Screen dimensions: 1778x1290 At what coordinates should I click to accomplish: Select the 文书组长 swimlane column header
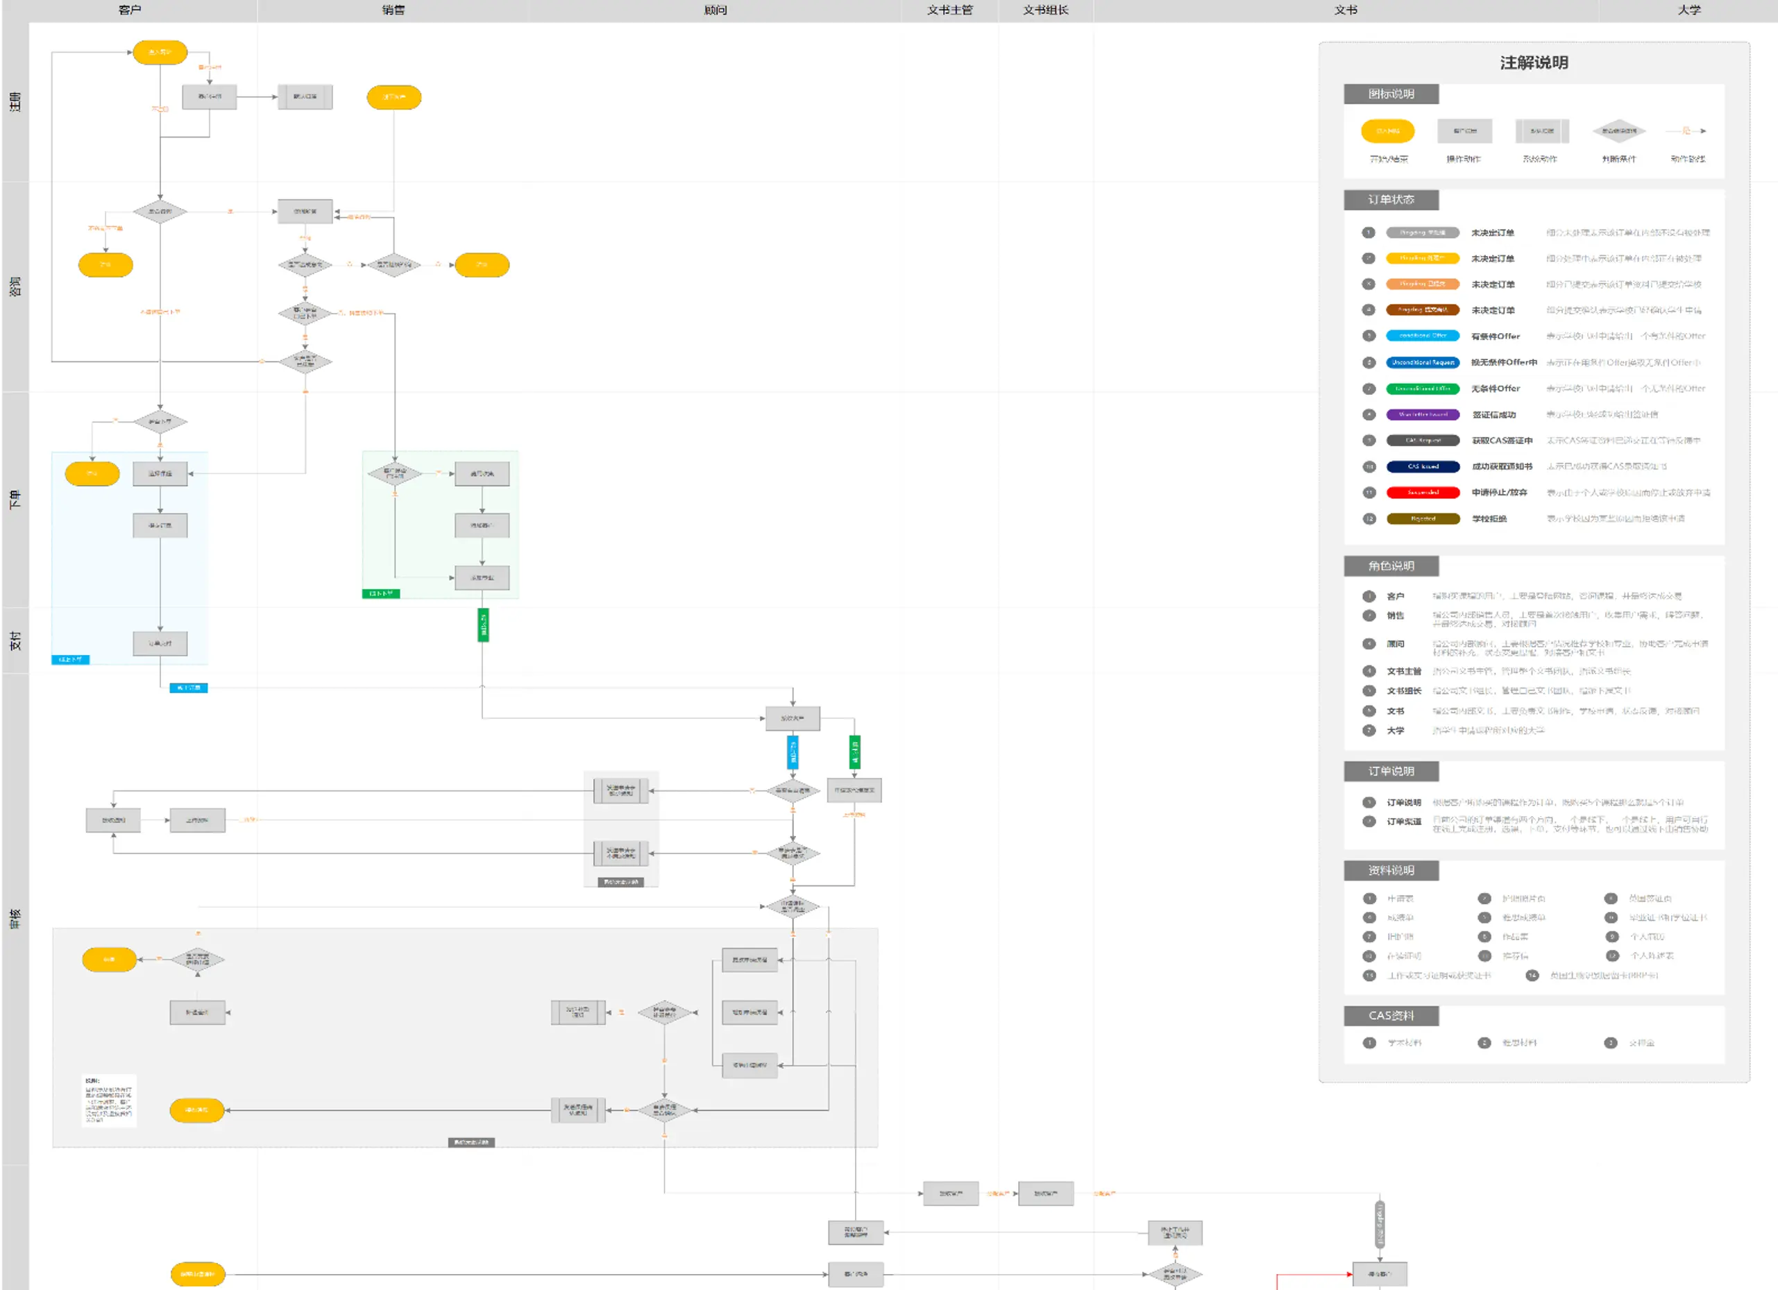coord(1045,10)
